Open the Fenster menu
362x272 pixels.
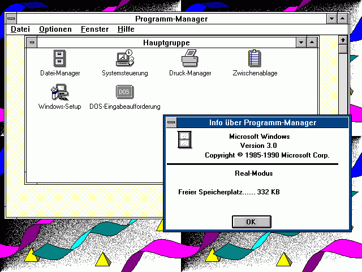tap(94, 29)
